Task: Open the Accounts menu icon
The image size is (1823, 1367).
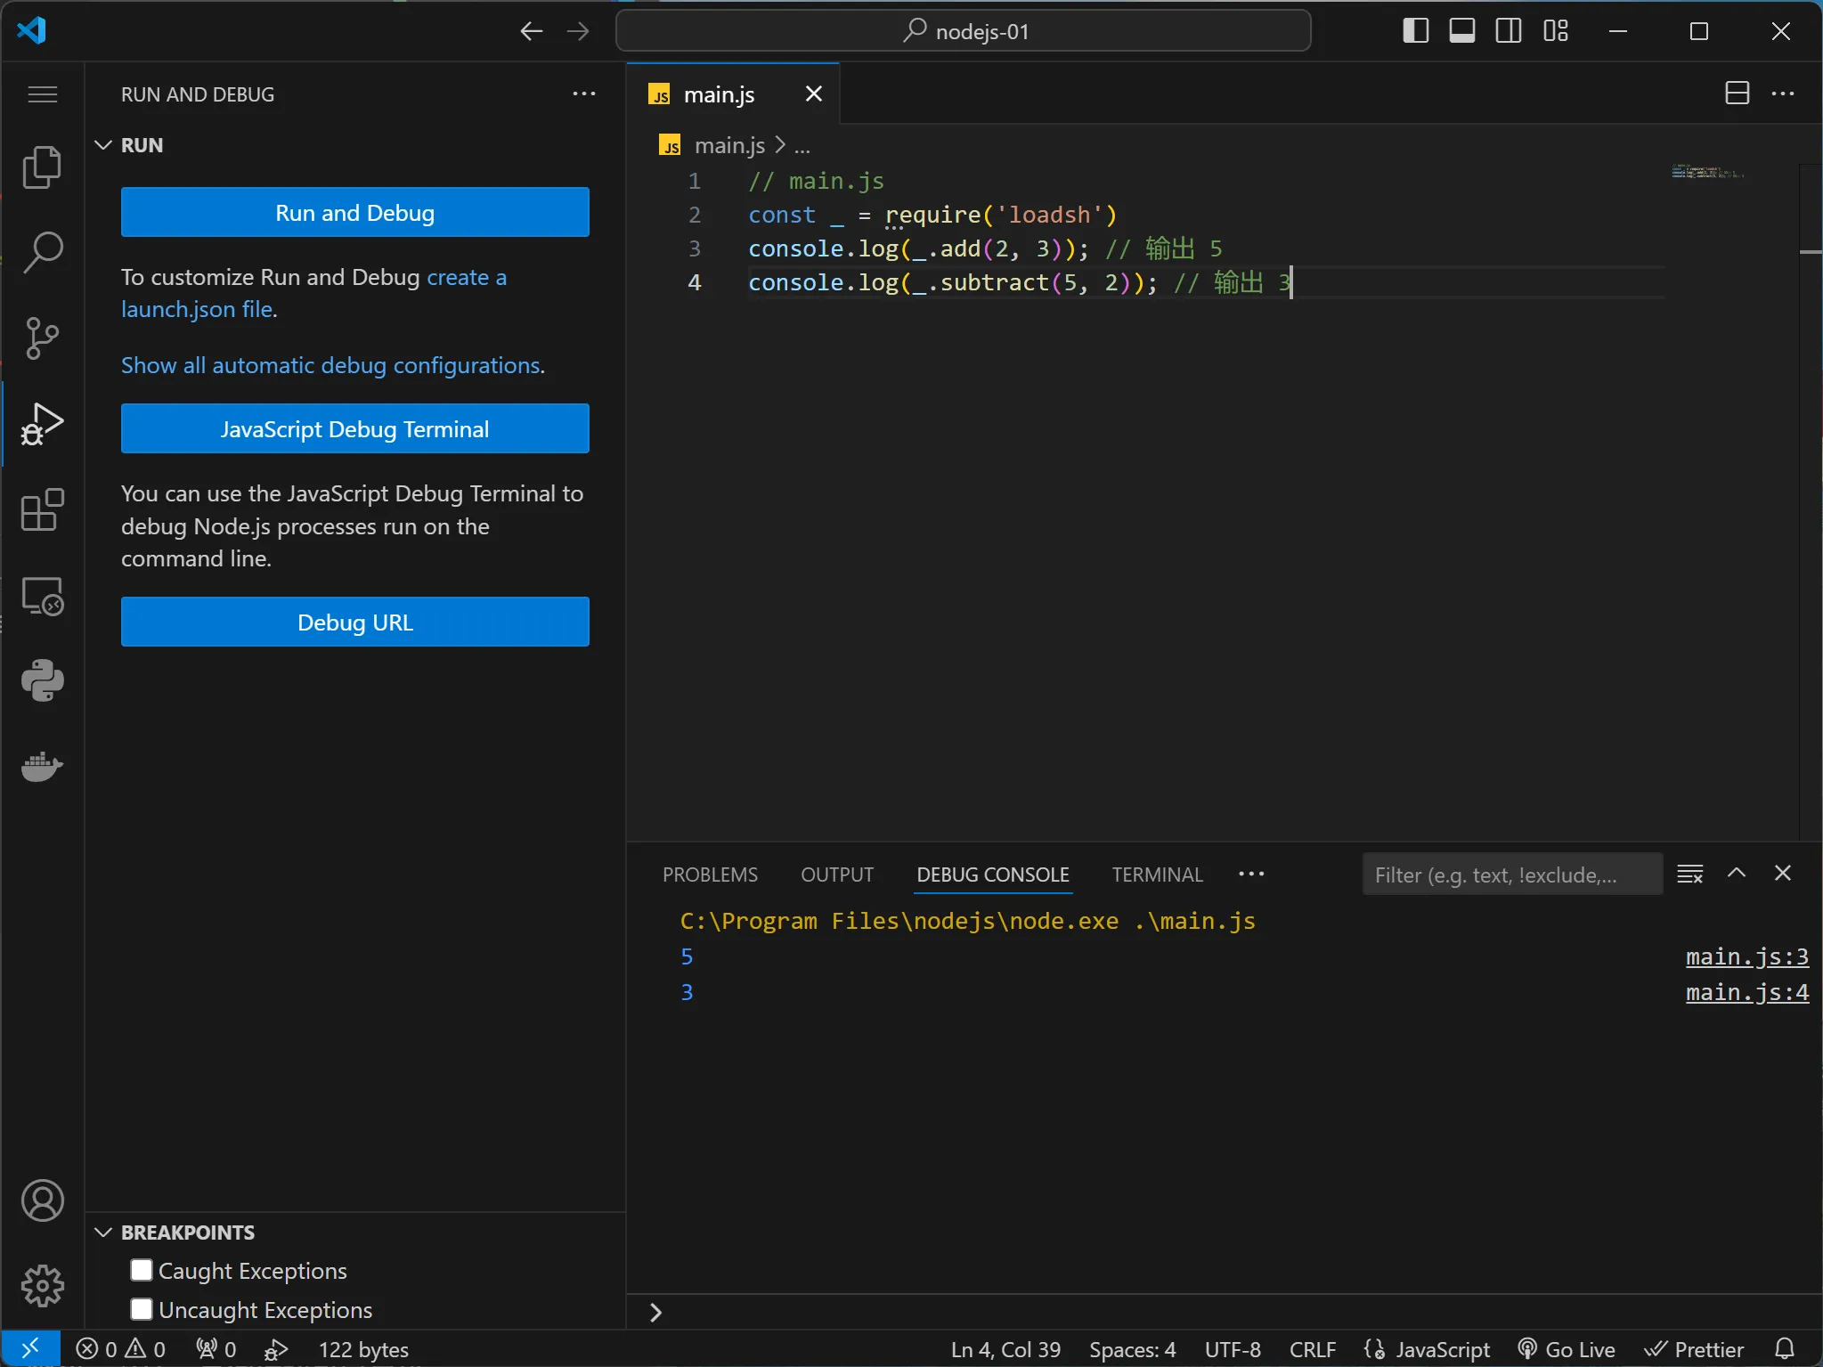Action: pos(42,1200)
